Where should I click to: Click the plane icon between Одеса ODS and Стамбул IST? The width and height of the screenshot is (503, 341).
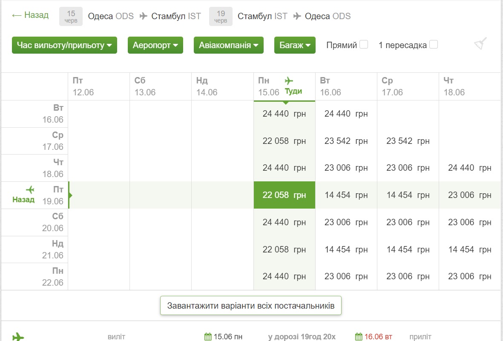point(144,16)
